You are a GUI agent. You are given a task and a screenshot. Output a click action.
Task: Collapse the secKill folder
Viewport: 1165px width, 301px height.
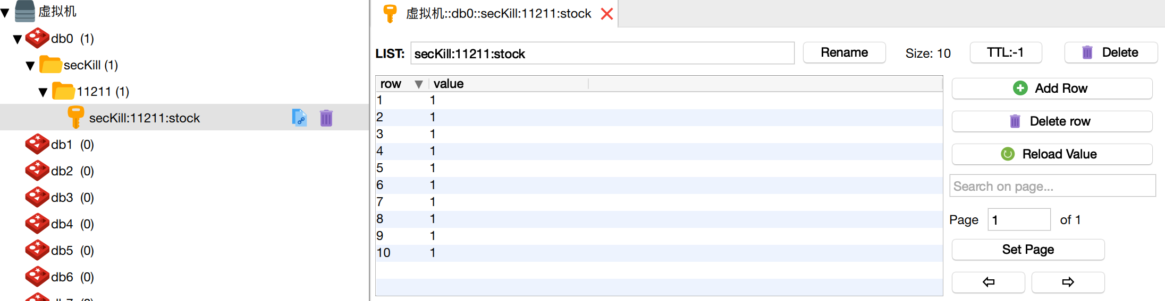tap(30, 66)
